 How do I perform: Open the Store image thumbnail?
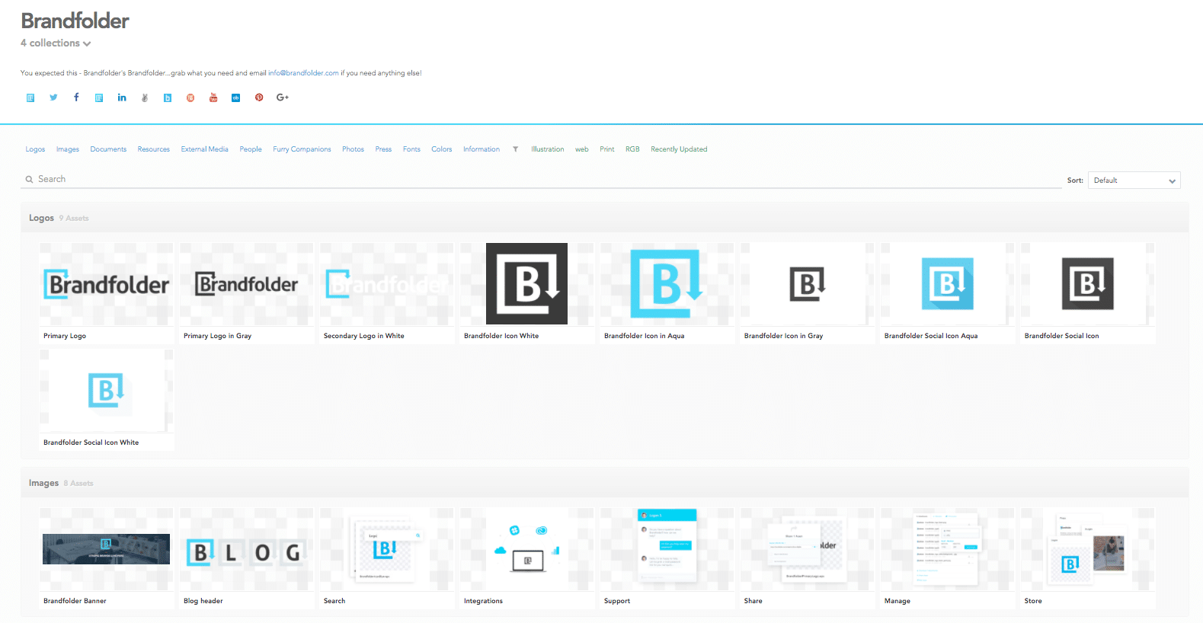(x=1088, y=549)
